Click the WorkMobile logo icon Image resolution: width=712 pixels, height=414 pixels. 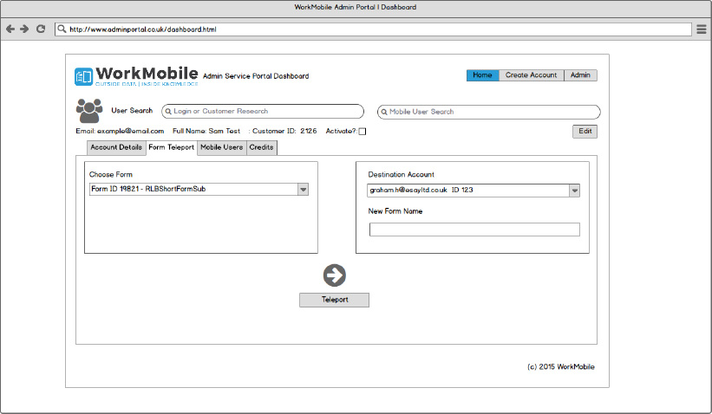click(83, 76)
